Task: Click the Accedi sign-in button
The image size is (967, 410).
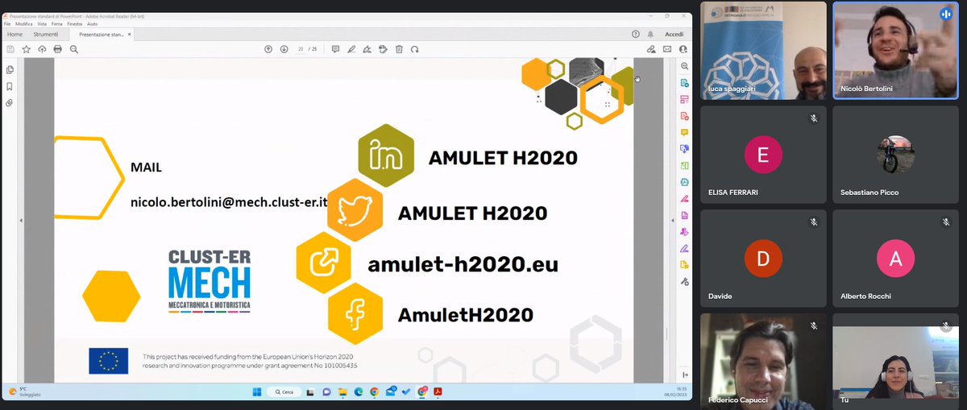Action: click(674, 34)
